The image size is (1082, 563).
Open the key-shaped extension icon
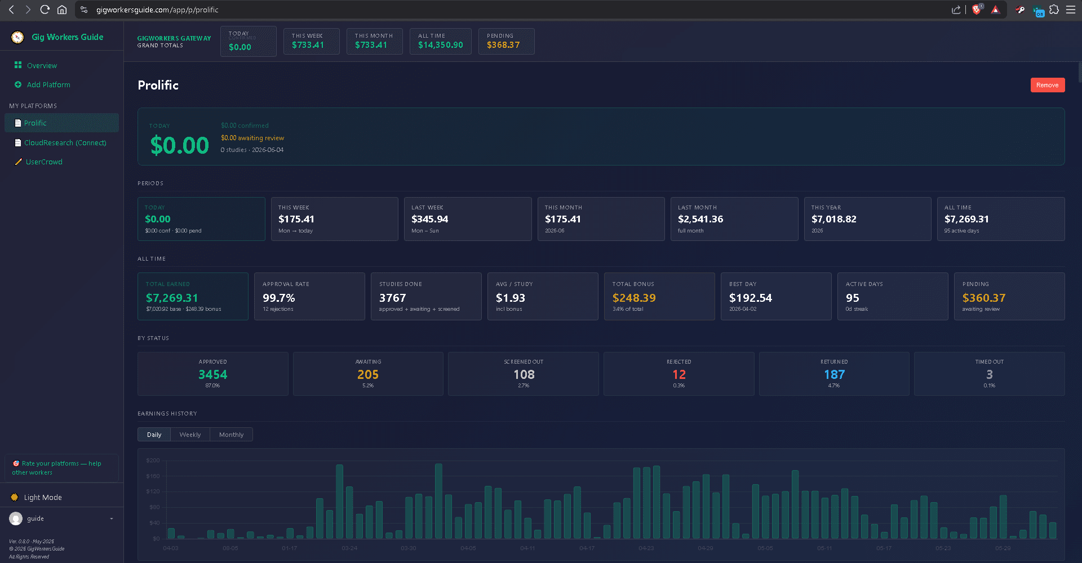pyautogui.click(x=1020, y=10)
